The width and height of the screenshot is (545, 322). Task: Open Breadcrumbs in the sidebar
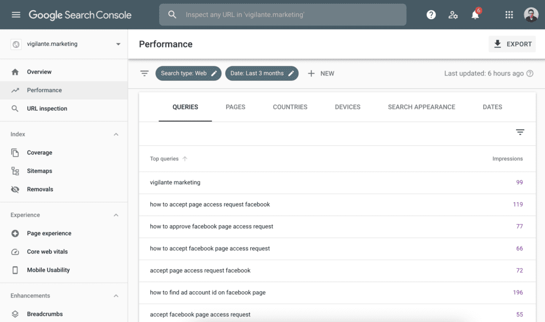tap(64, 314)
